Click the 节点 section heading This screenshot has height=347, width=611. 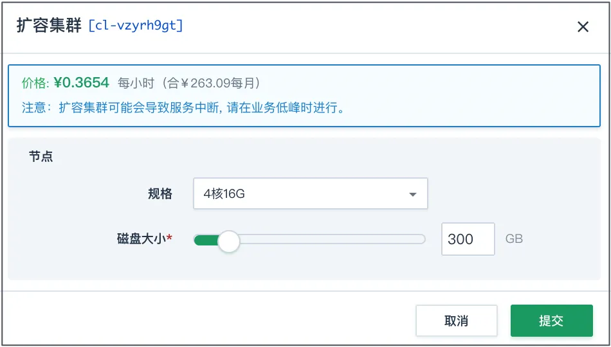click(41, 157)
